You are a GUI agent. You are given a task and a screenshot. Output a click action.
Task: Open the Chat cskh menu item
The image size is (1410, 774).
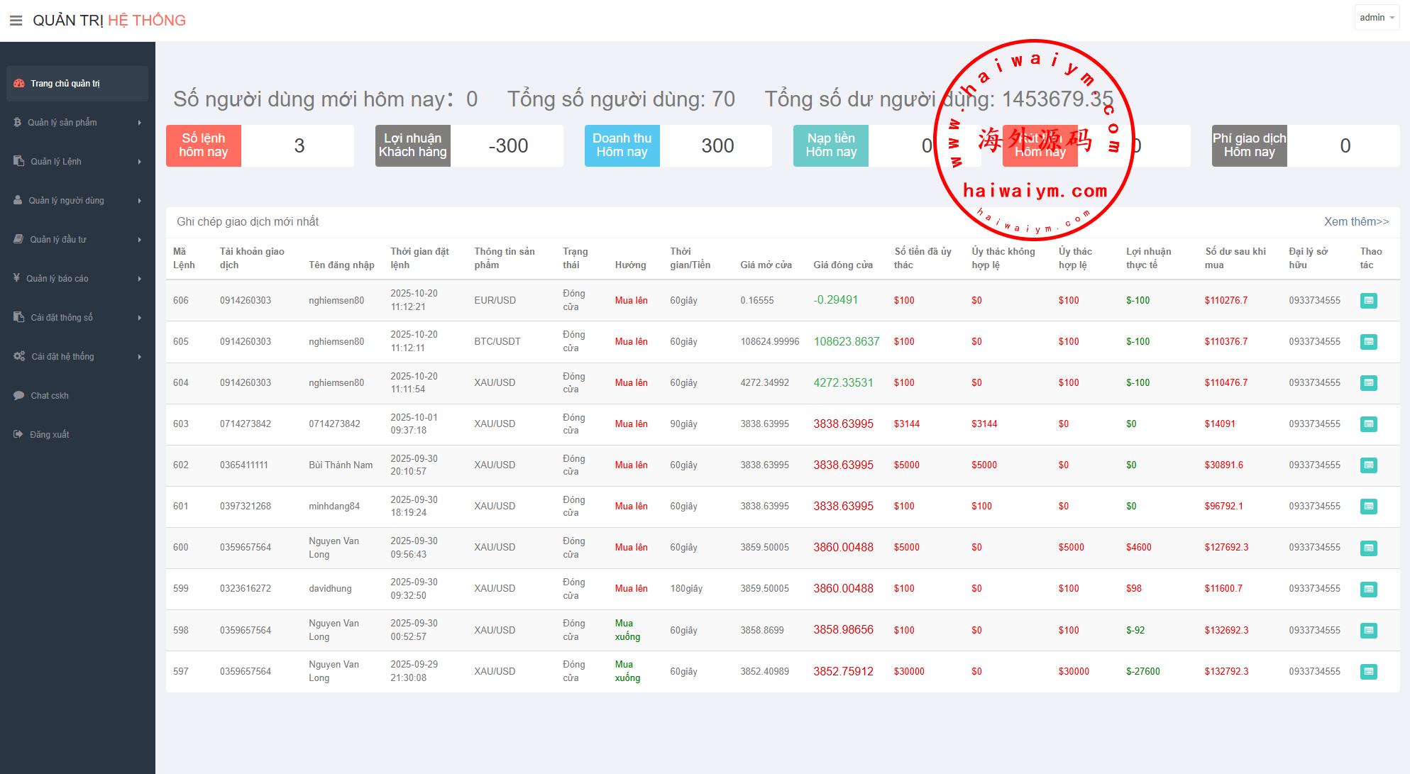pyautogui.click(x=50, y=396)
